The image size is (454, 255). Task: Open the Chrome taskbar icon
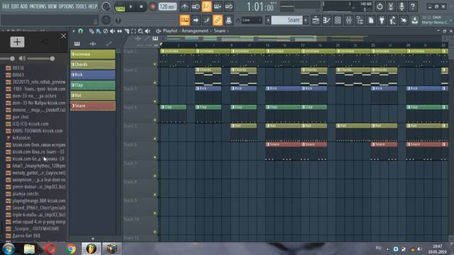pos(70,249)
